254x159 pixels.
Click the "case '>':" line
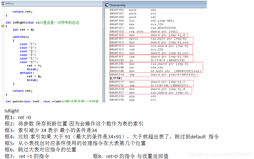tap(28, 44)
